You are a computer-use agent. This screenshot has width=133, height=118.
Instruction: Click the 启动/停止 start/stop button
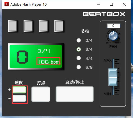(x=75, y=94)
